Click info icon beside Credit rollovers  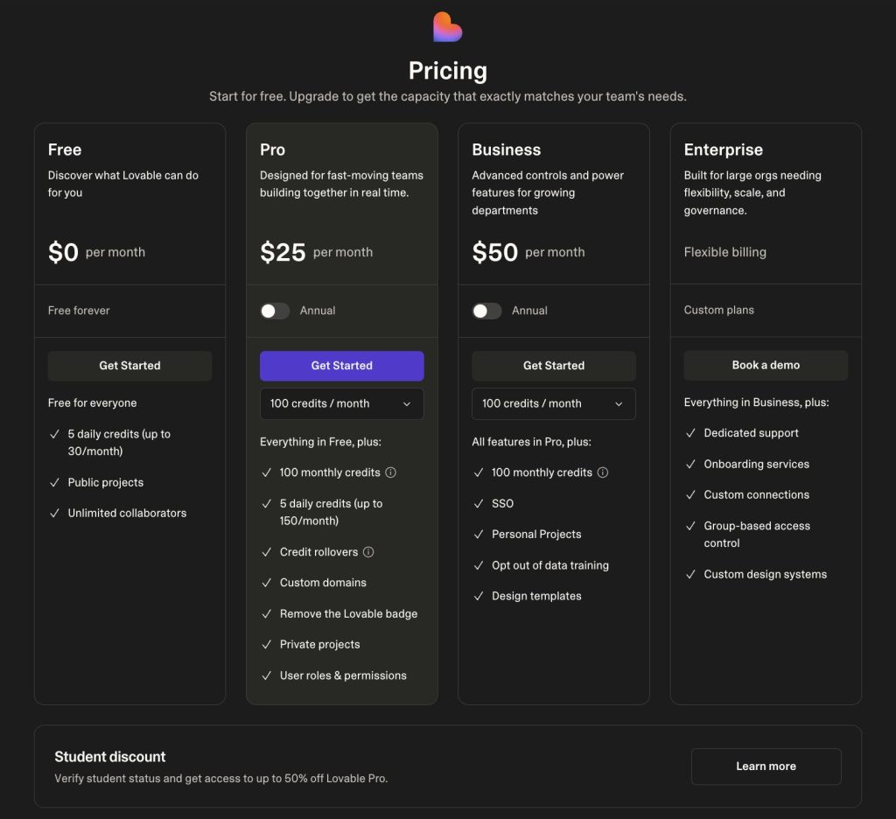(x=368, y=552)
